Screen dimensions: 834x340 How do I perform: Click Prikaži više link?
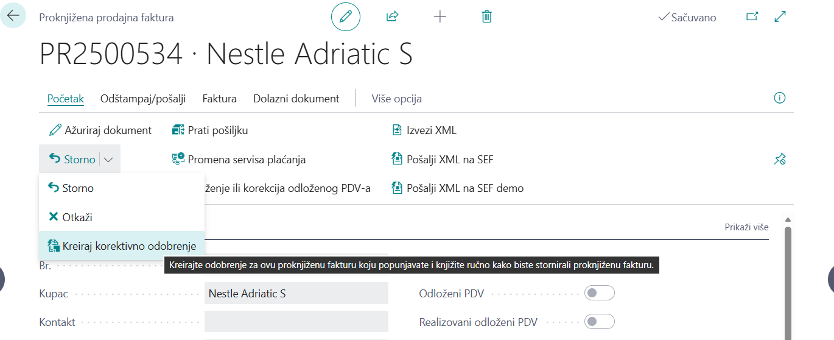pyautogui.click(x=746, y=227)
